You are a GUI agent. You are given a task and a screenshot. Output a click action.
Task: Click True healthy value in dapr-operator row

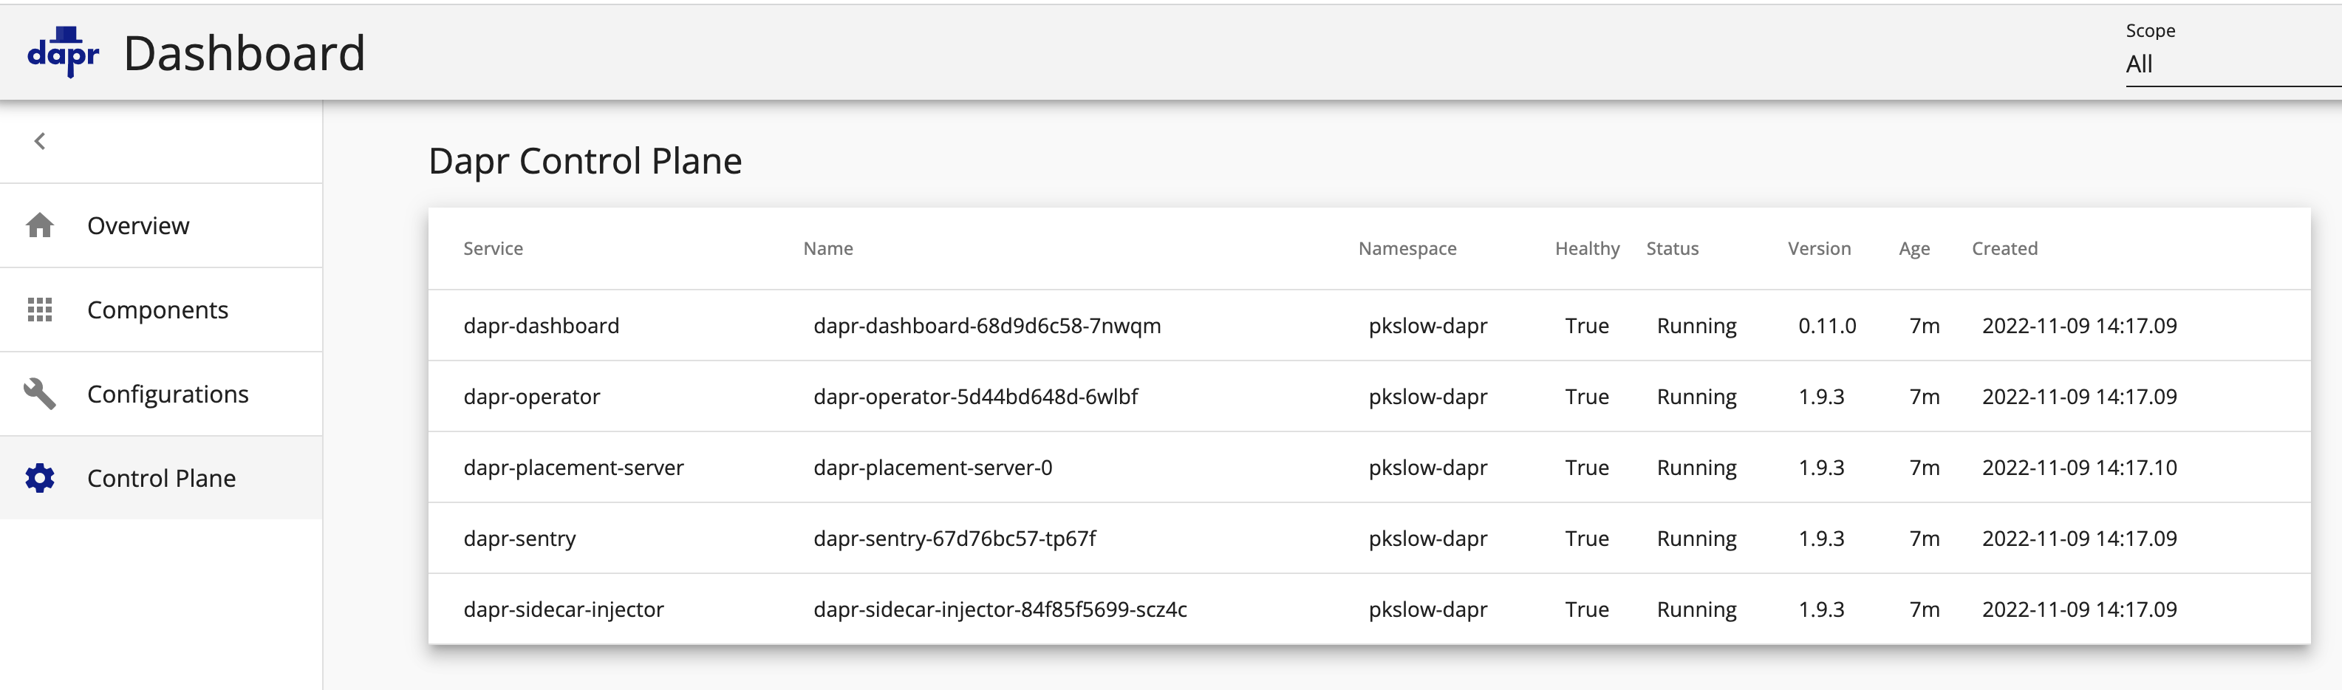pos(1586,397)
